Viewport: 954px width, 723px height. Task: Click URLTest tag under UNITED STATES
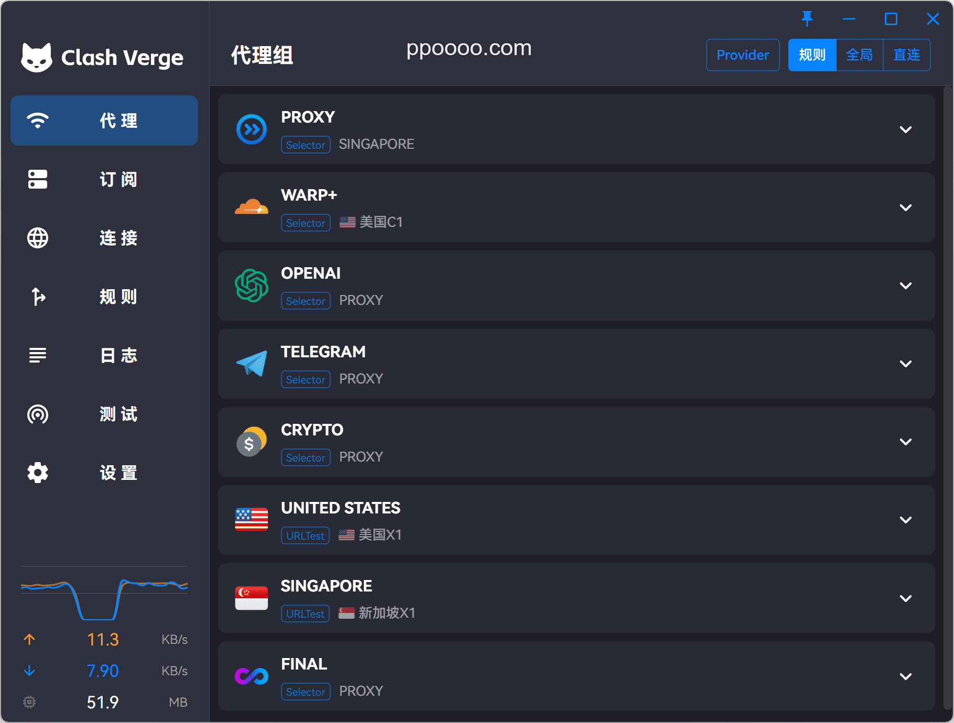305,535
